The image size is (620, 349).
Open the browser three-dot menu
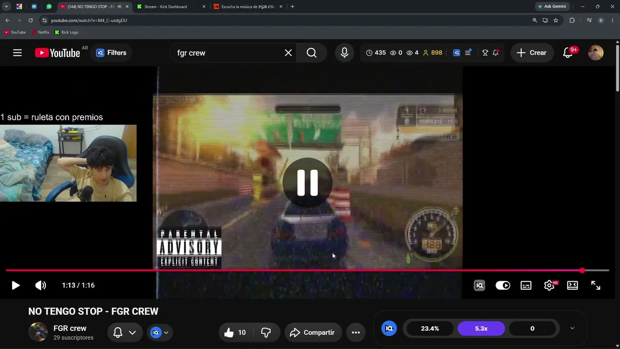[613, 20]
